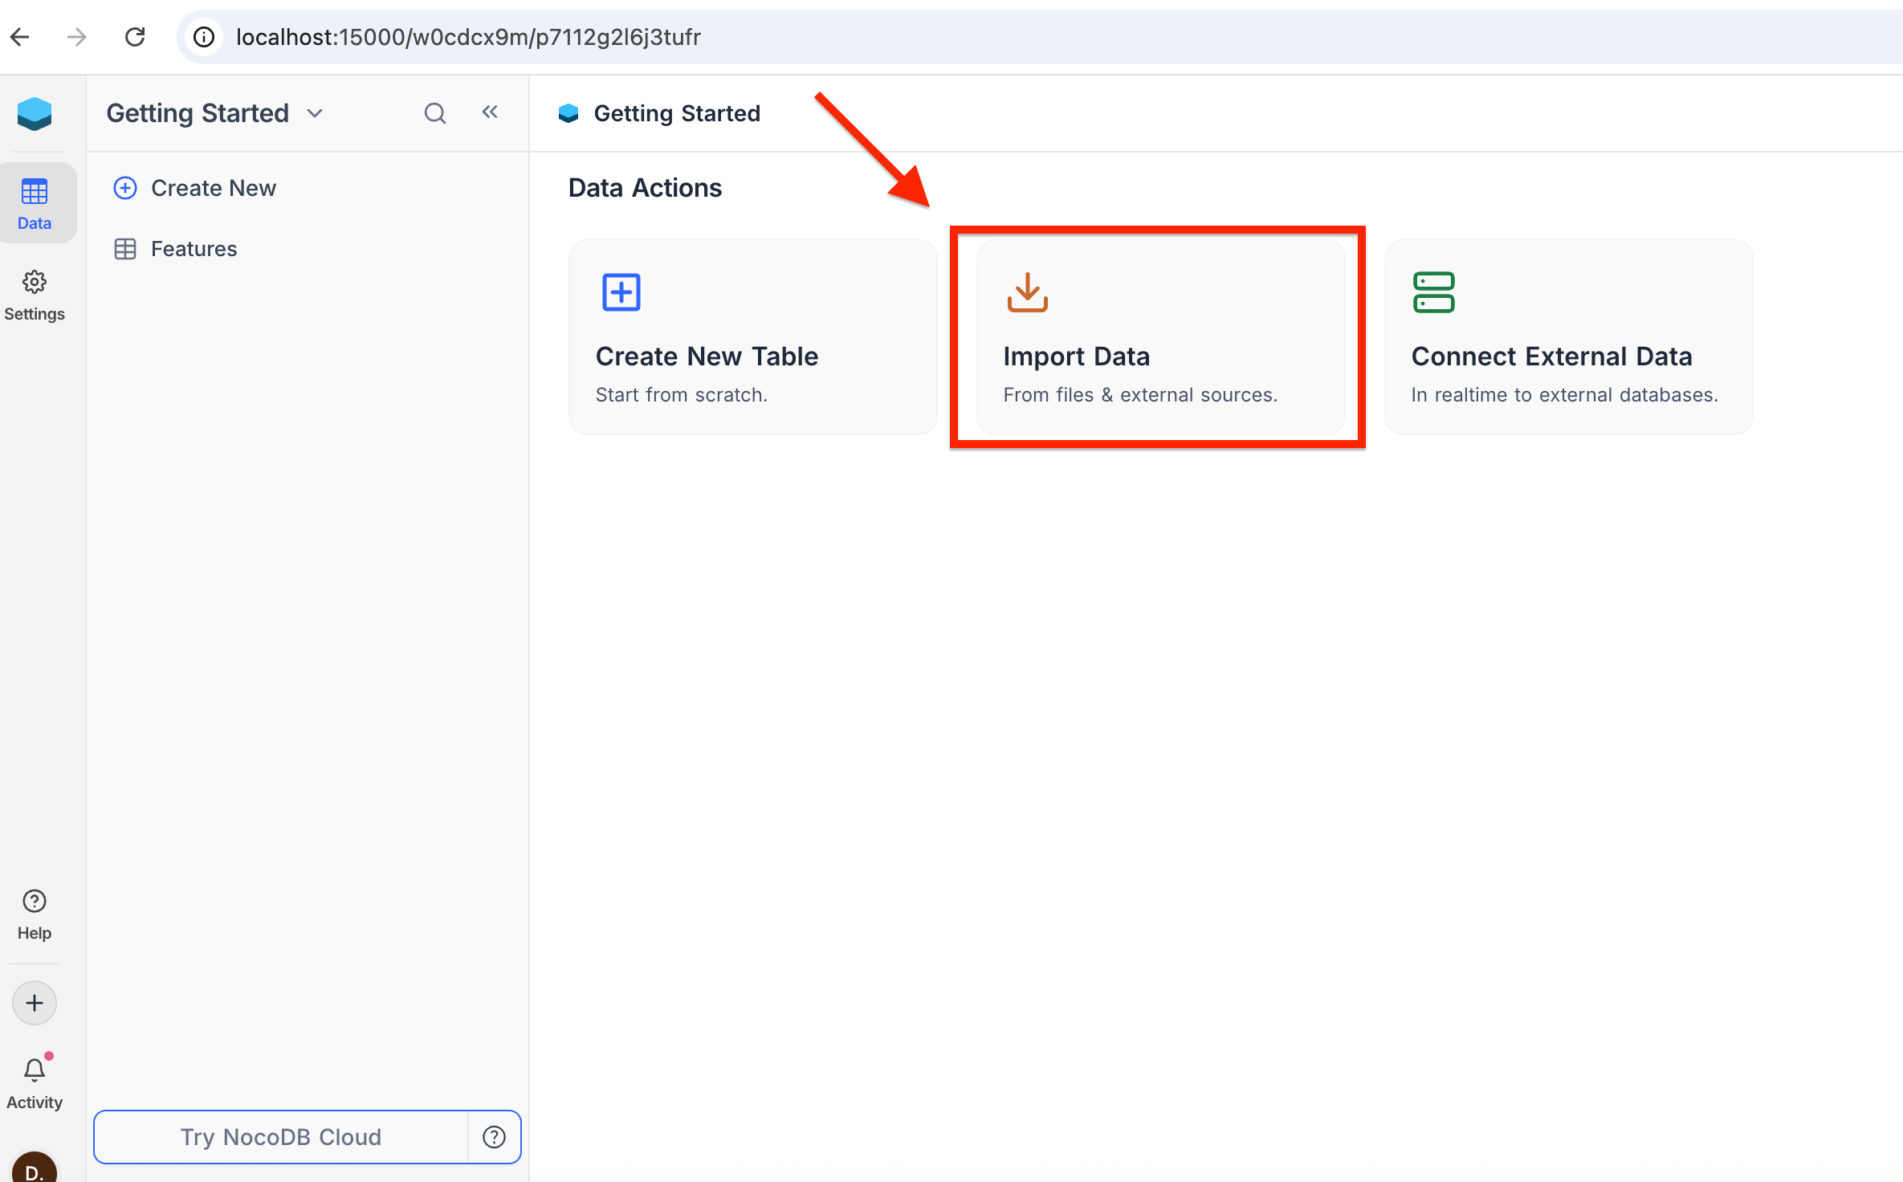View site information icon in address bar
This screenshot has height=1182, width=1903.
pos(204,37)
